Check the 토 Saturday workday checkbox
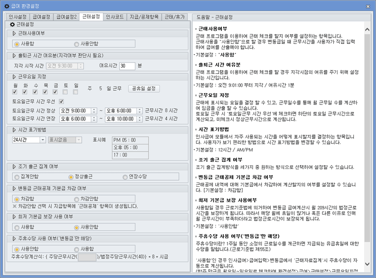This screenshot has width=376, height=278. (64, 92)
